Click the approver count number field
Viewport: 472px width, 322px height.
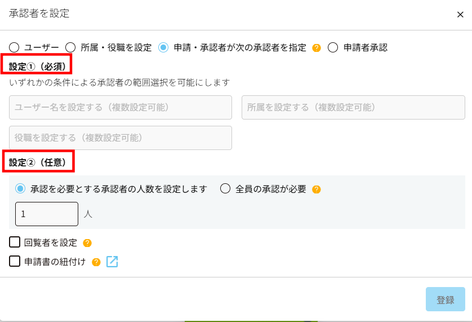pos(47,214)
